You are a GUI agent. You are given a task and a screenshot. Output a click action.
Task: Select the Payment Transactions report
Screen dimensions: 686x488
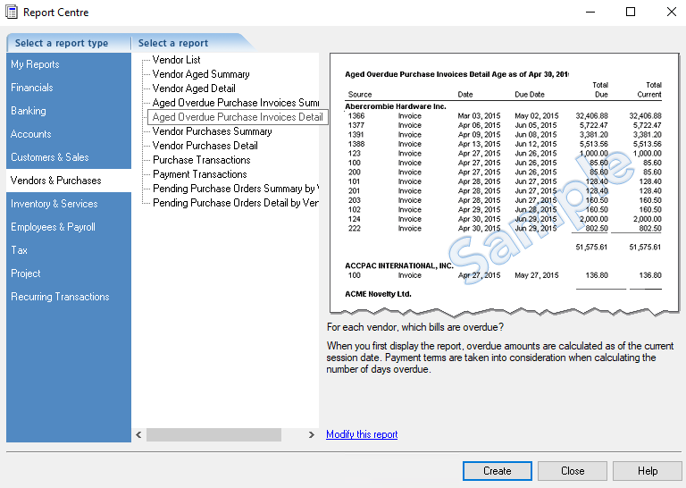pyautogui.click(x=199, y=174)
